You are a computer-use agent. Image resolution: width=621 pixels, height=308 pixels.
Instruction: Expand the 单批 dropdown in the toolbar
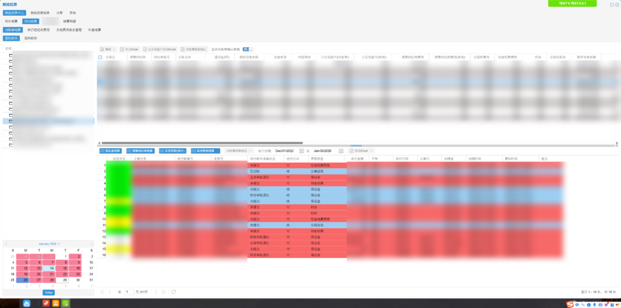coord(107,49)
